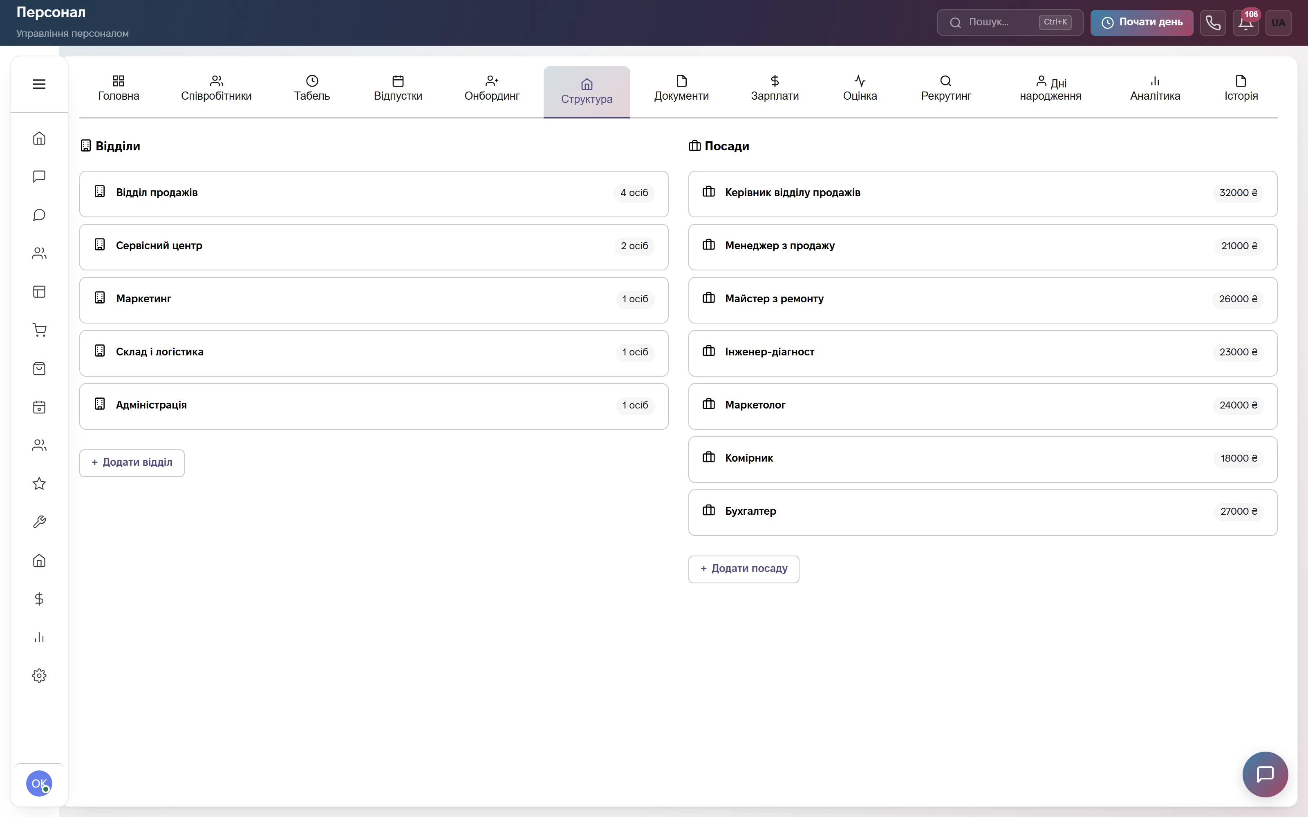Click the 18000 ₴ salary of Комірник
The height and width of the screenshot is (817, 1308).
[x=1238, y=458]
